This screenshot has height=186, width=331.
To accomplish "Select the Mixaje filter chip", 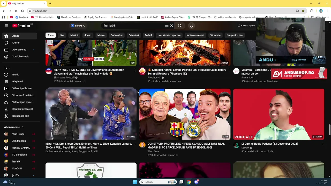I will (x=101, y=35).
